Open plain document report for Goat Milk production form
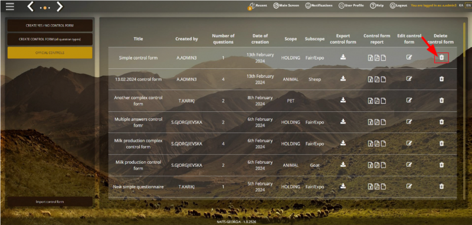 [383, 166]
